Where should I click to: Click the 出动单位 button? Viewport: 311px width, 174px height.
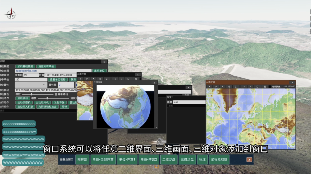(x=99, y=71)
